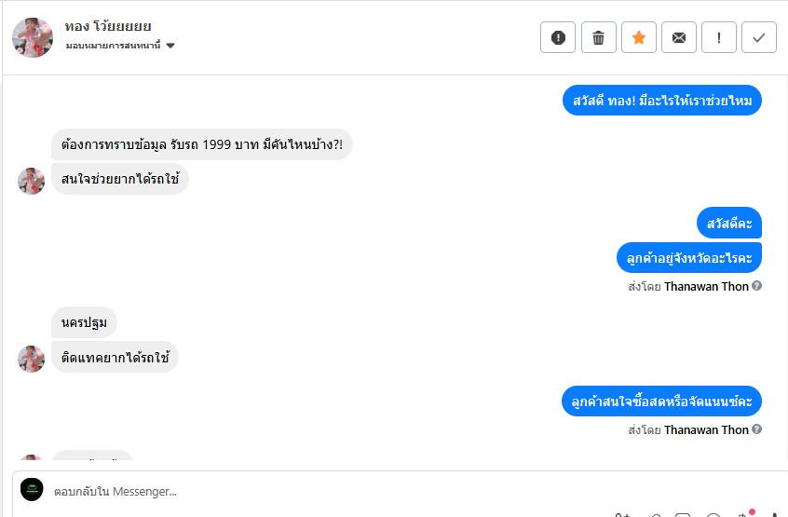Mark conversation done with checkmark button

coord(758,37)
